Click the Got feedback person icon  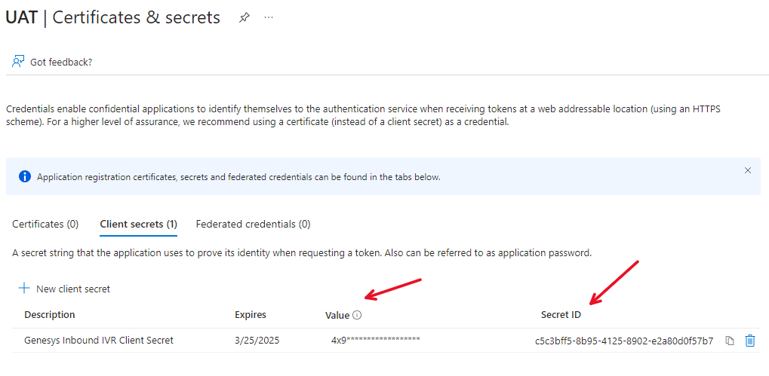tap(18, 62)
